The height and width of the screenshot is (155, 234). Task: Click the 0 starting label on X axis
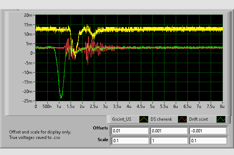pos(36,106)
